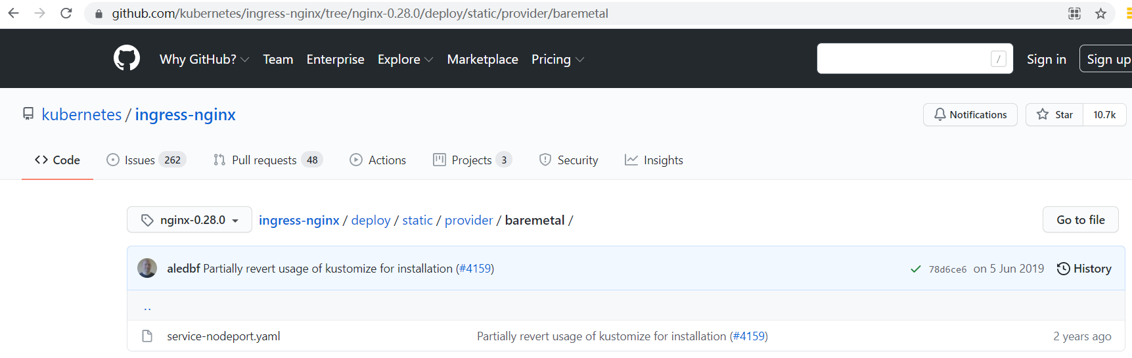Reload the page with browser refresh icon

click(x=66, y=13)
